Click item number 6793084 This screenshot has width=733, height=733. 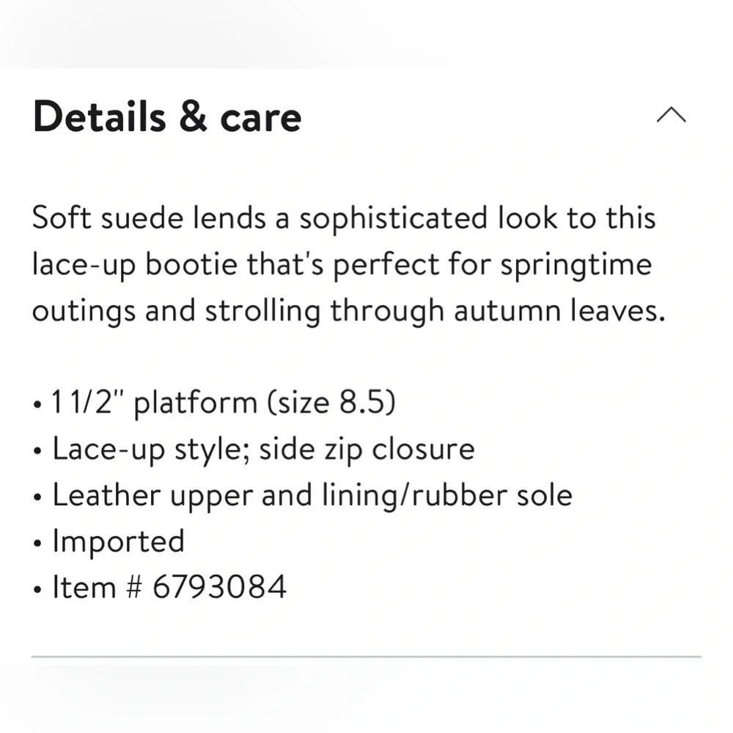(x=219, y=588)
